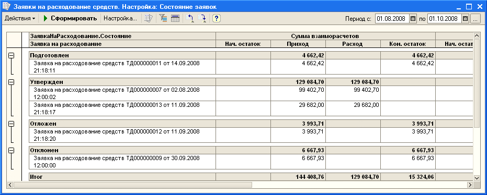Open help with the question mark icon
This screenshot has width=487, height=195.
point(217,19)
